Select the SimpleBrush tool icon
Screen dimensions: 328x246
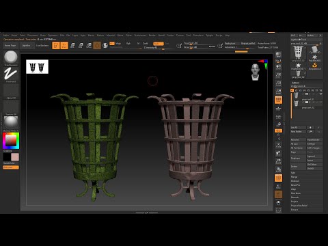coord(315,66)
